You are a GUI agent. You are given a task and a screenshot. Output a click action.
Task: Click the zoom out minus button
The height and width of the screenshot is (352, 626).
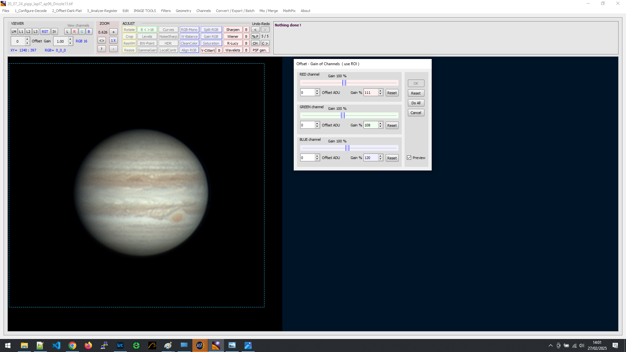coord(113,49)
